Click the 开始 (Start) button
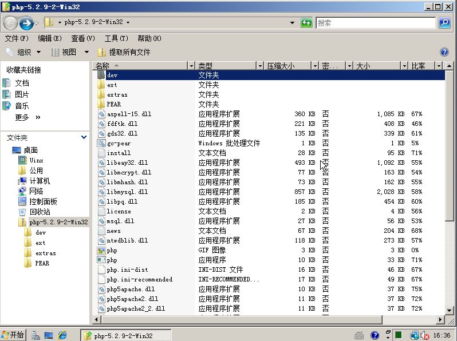 [x=13, y=335]
